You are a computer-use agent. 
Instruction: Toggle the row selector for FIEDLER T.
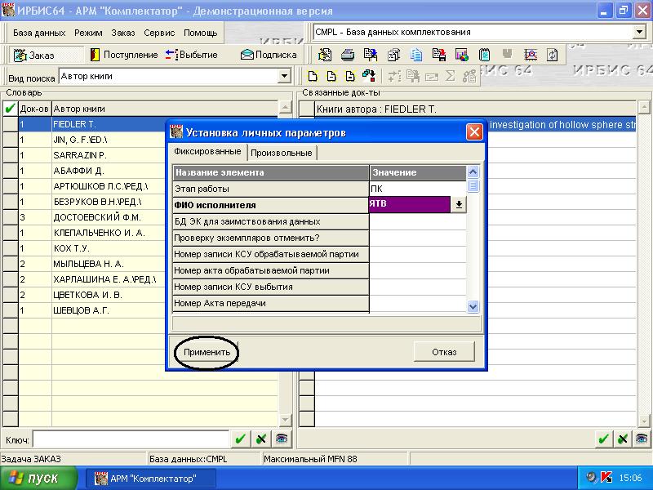coord(10,124)
